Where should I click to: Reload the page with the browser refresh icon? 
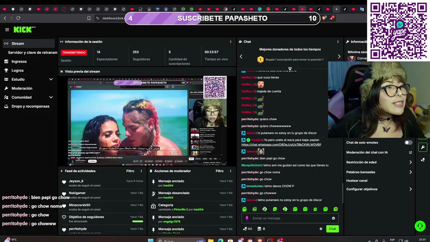[18, 18]
